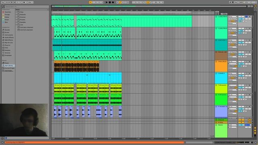Arm track 2 PRISM for recording
The image size is (258, 145).
250,29
